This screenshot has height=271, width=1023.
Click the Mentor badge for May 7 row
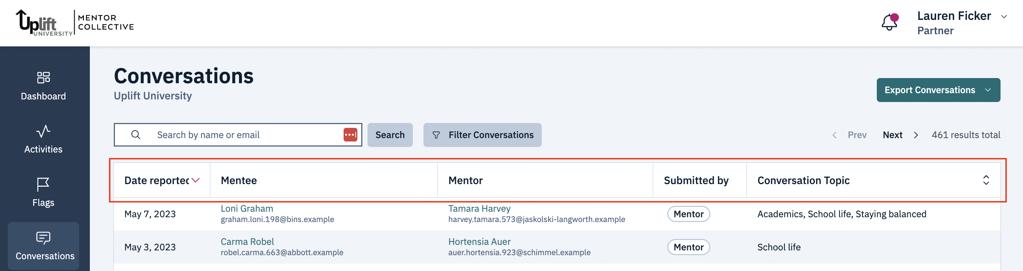pyautogui.click(x=688, y=214)
